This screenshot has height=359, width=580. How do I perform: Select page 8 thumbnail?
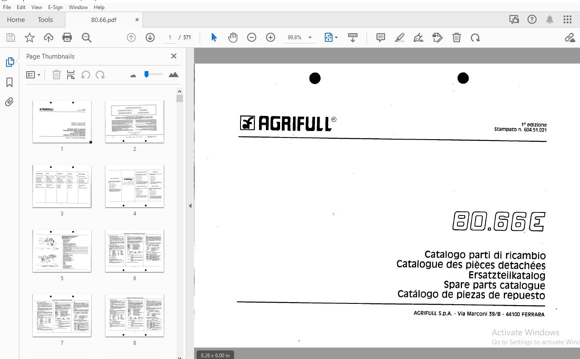click(x=135, y=315)
